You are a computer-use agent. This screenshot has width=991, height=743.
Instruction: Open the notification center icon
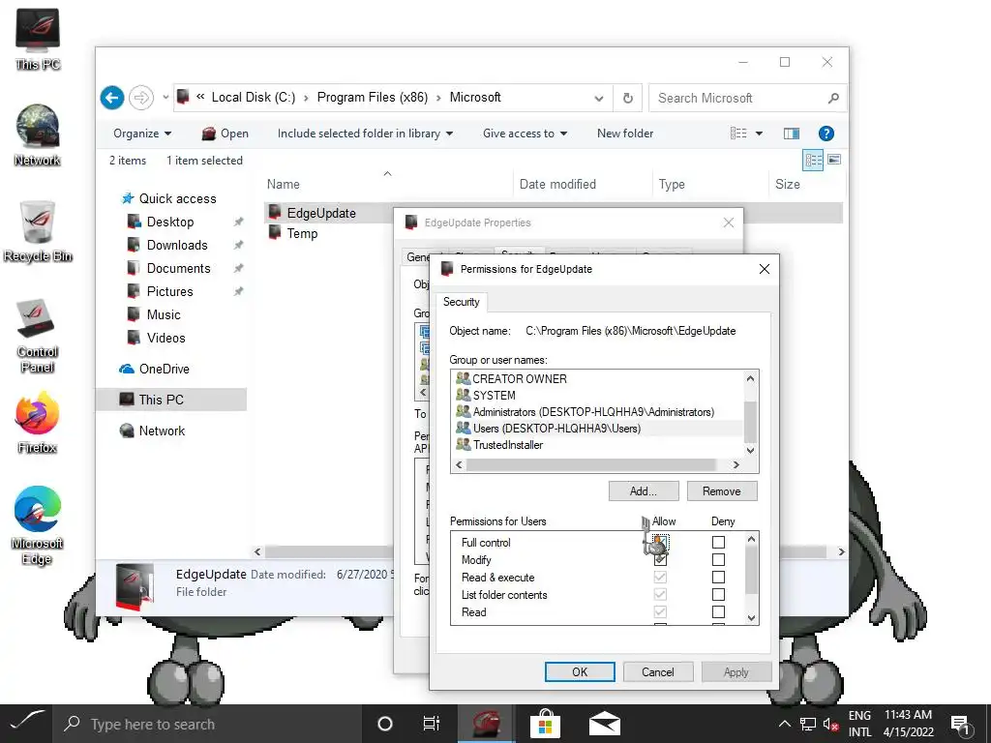pos(961,724)
